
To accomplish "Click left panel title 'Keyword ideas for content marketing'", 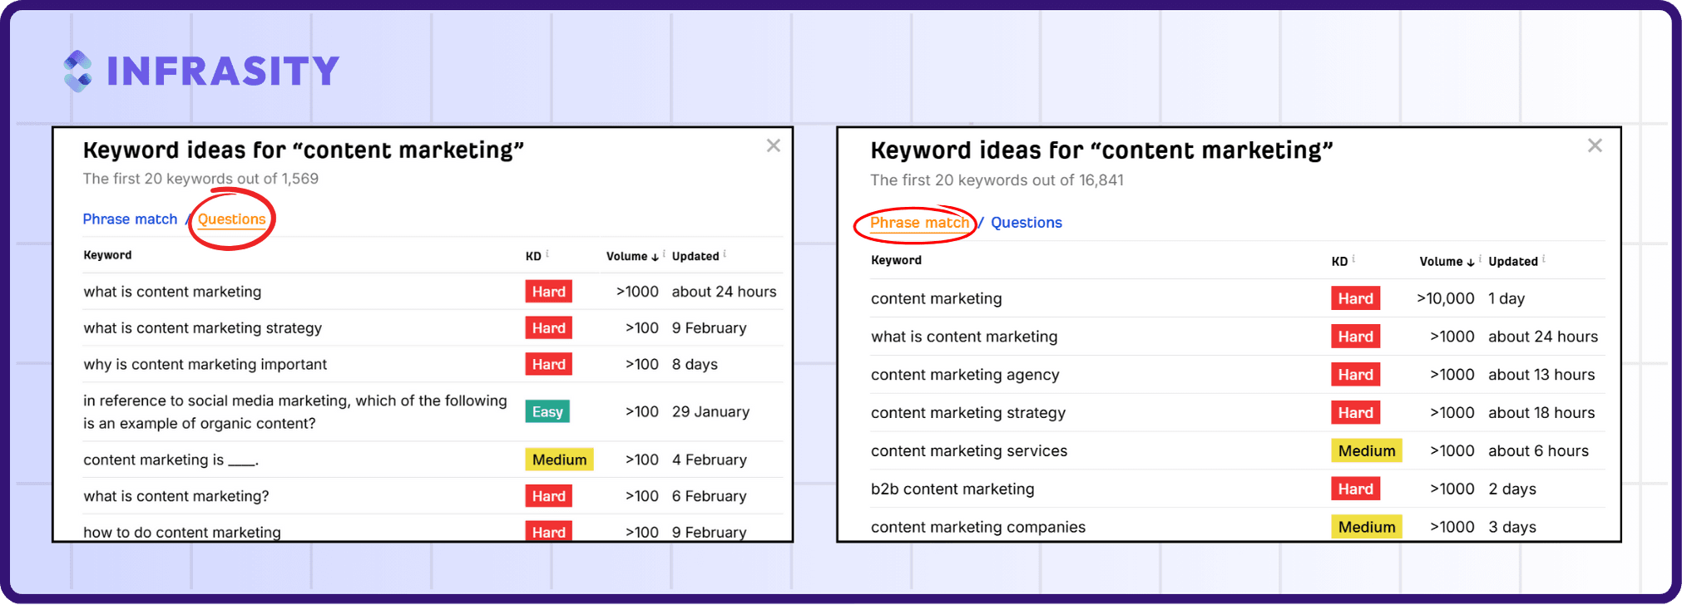I will [304, 150].
